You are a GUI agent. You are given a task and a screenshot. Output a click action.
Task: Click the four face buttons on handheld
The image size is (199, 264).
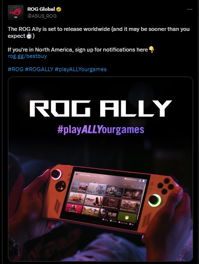tap(166, 186)
